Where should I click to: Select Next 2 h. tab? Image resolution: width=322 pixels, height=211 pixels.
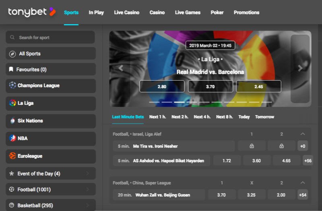click(x=180, y=117)
